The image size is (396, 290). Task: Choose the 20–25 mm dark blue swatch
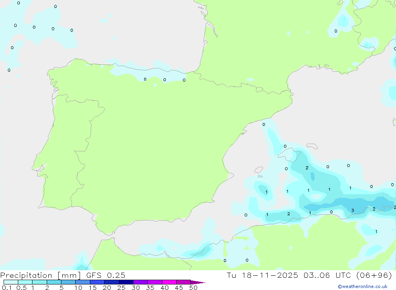click(112, 282)
